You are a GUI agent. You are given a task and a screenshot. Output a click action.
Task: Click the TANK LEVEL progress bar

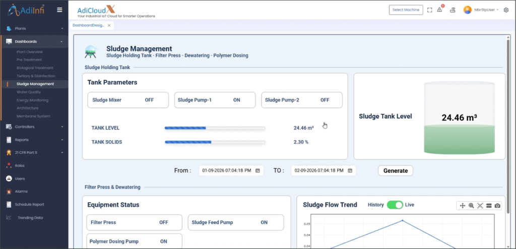[x=215, y=128]
